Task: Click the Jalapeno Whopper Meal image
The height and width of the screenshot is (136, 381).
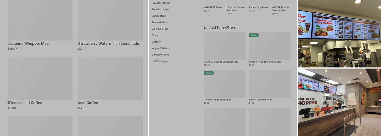Action: pyautogui.click(x=40, y=20)
